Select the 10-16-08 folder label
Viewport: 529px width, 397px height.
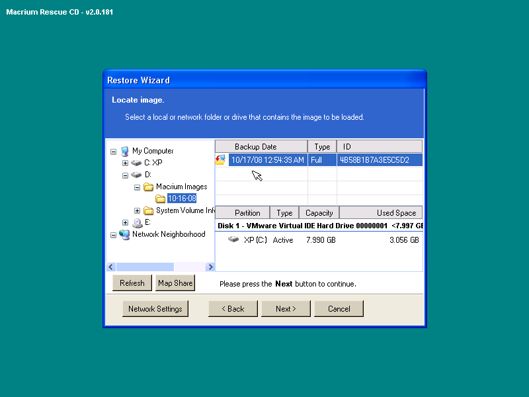tap(182, 198)
